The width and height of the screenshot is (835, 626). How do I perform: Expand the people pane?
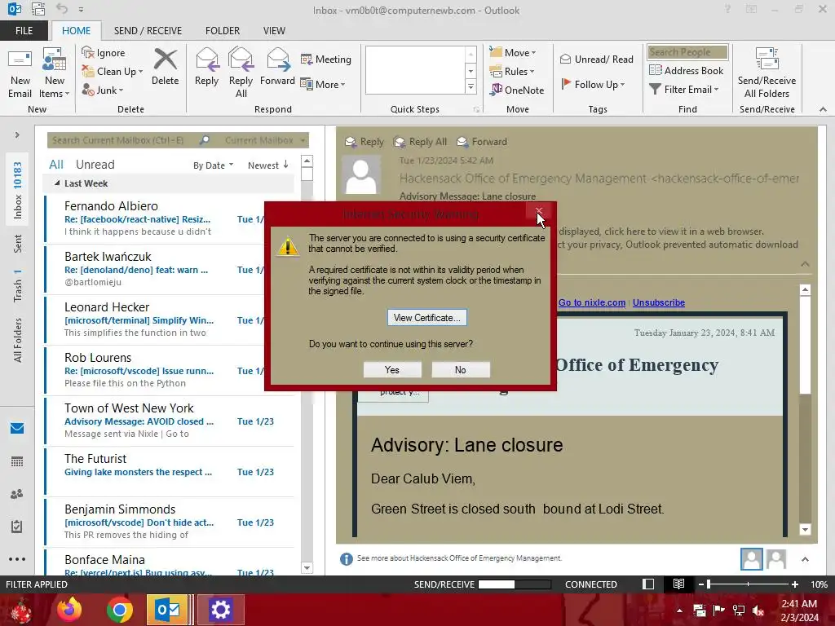pos(805,559)
